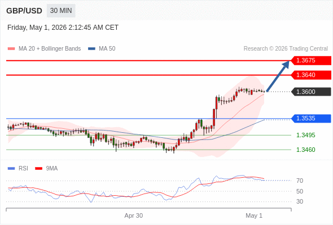Click the MA 50 blue legend swatch
The height and width of the screenshot is (225, 333).
pos(92,49)
